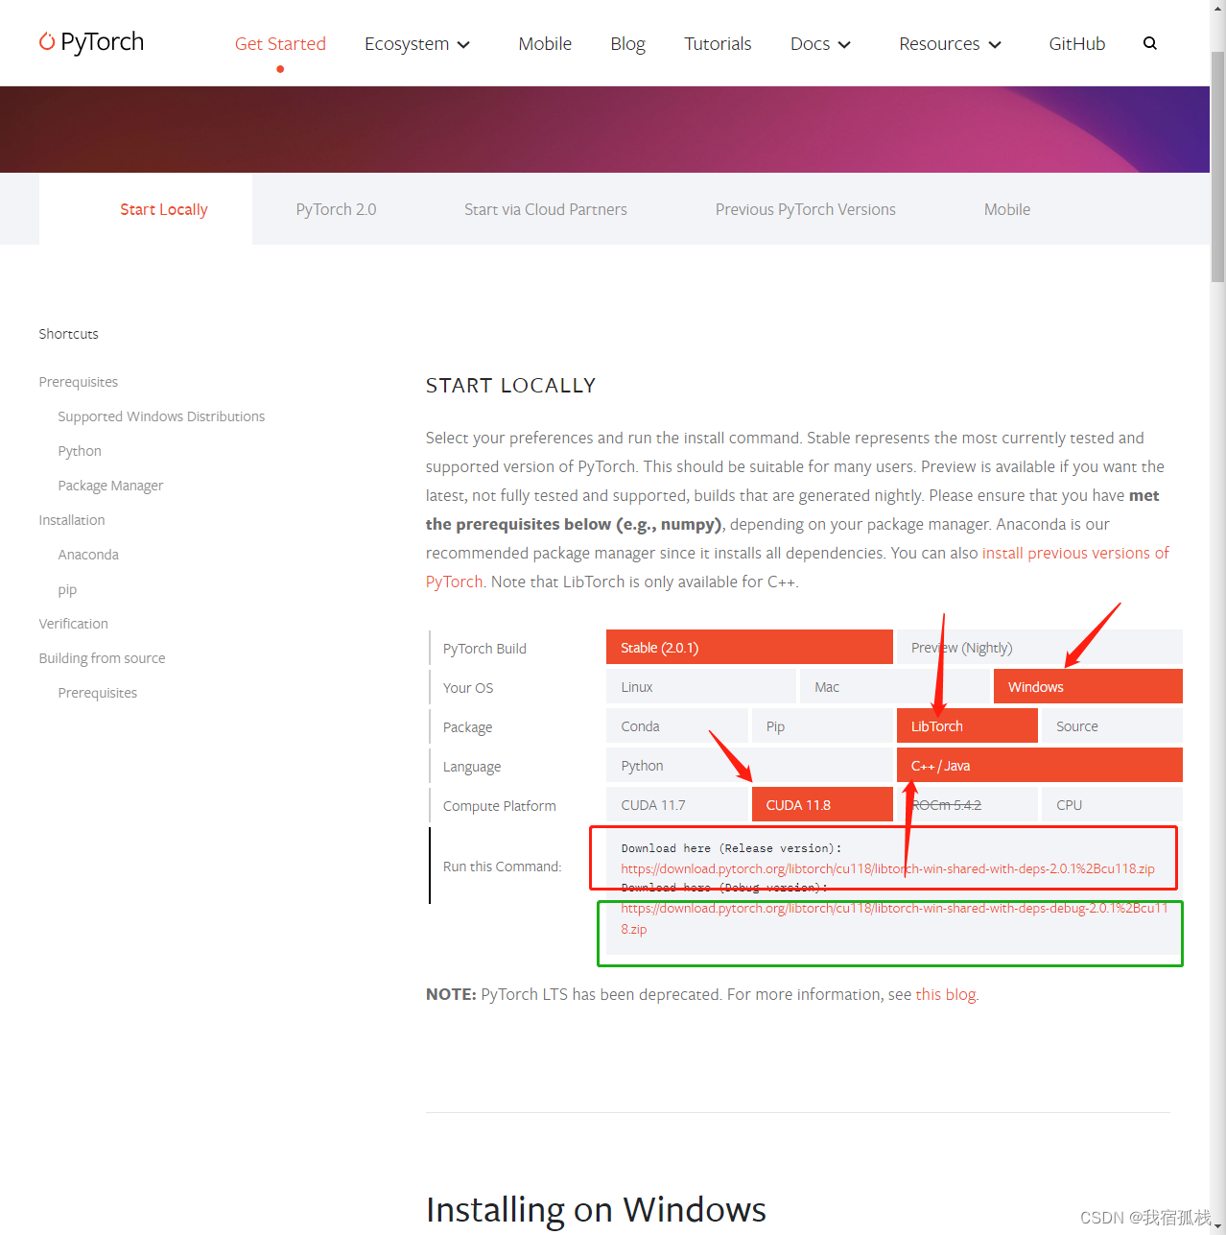Viewport: 1226px width, 1235px height.
Task: Click the 'Your OS' row label
Action: pyautogui.click(x=468, y=688)
